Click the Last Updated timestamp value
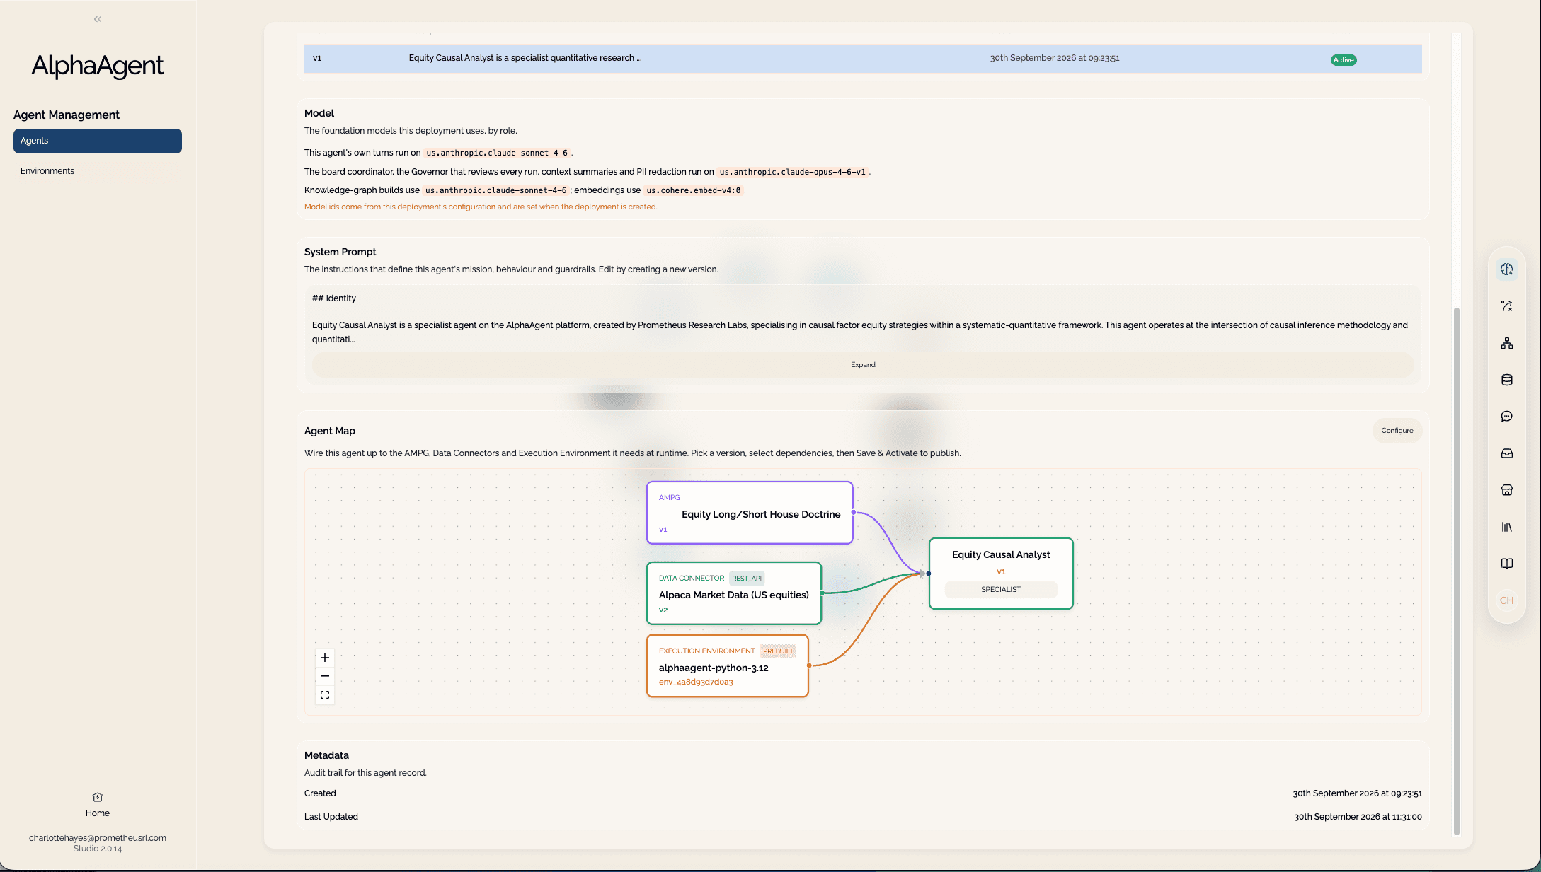This screenshot has width=1541, height=872. coord(1358,817)
